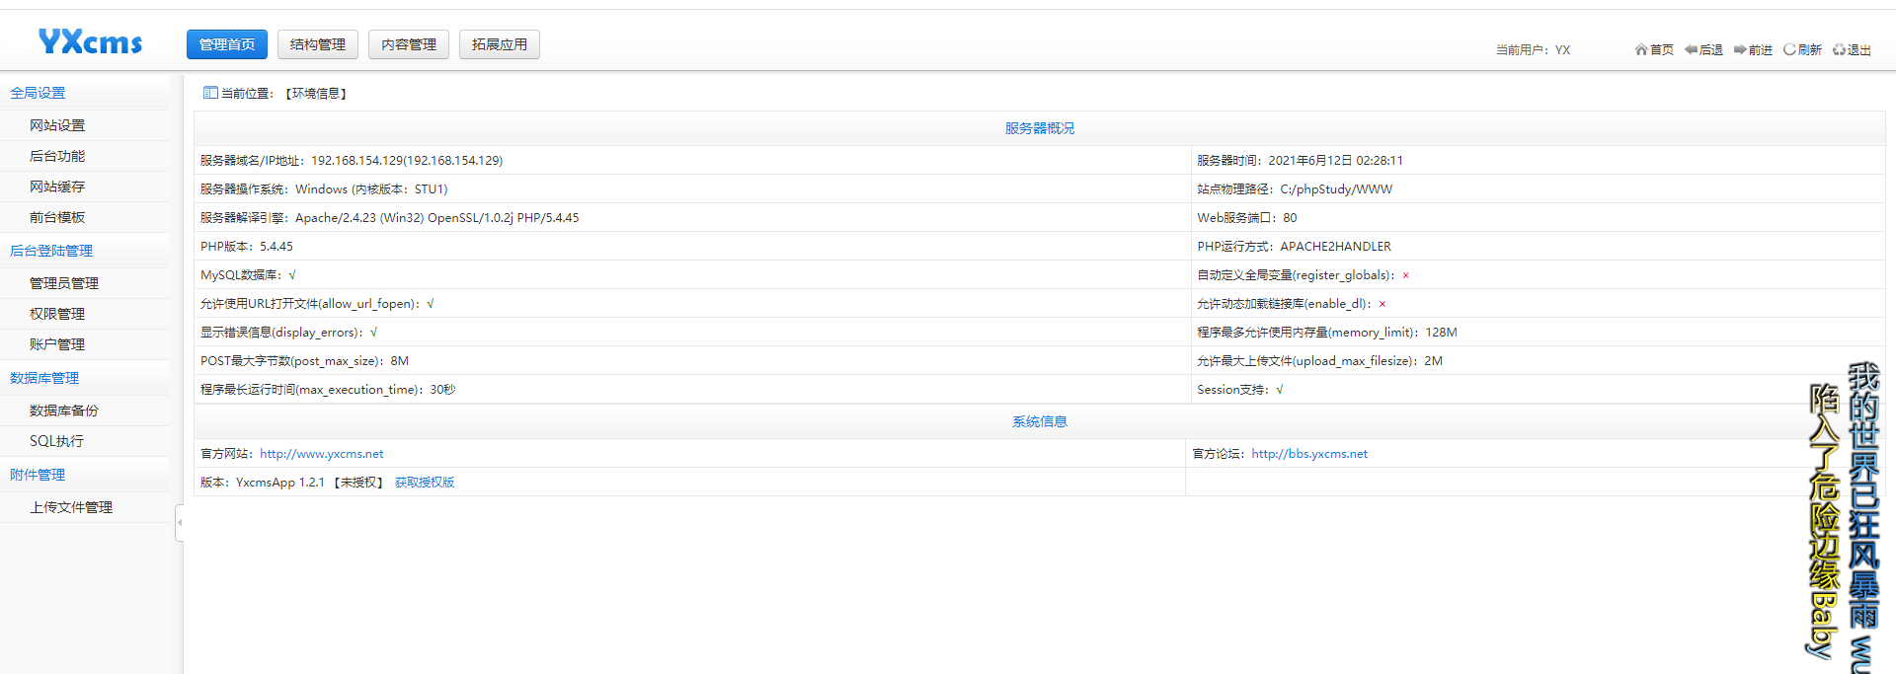Screen dimensions: 1896x674
Task: Click the back arrow 后退
Action: (1703, 49)
